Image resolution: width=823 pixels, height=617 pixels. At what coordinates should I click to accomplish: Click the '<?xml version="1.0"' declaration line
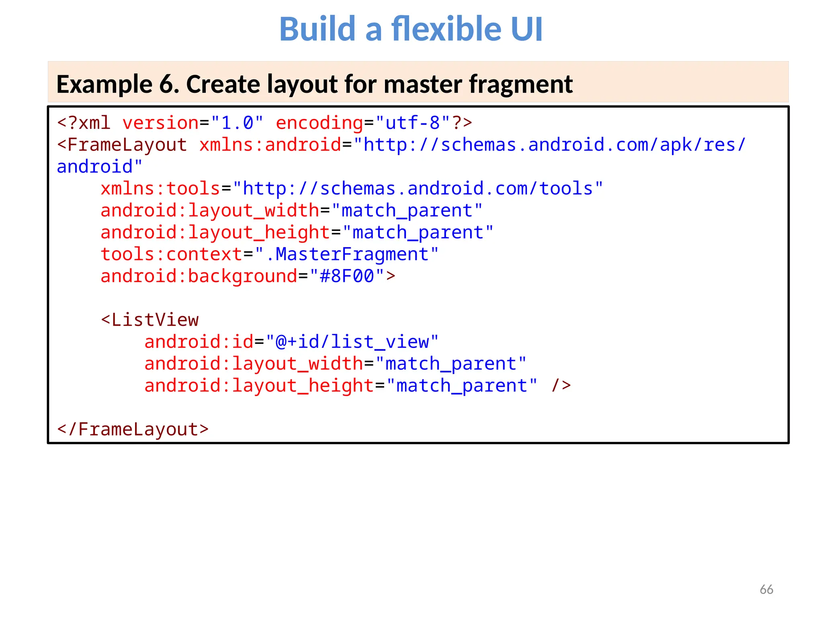coord(264,123)
